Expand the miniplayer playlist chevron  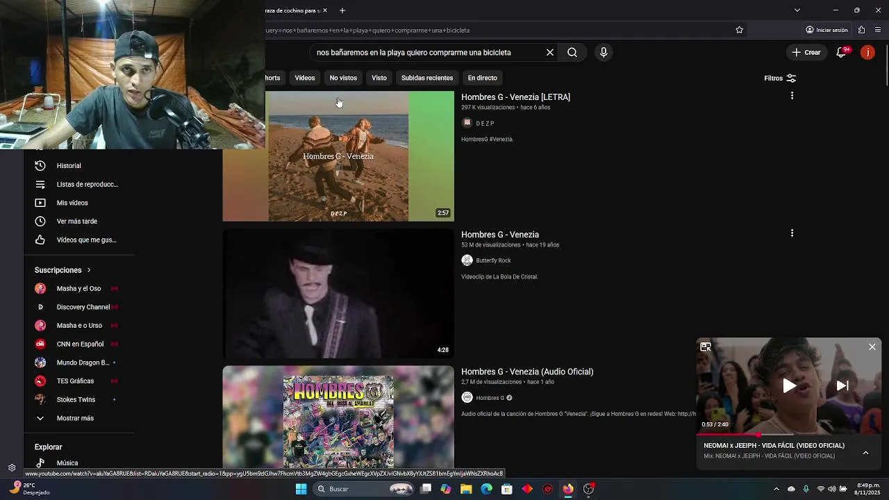click(865, 452)
